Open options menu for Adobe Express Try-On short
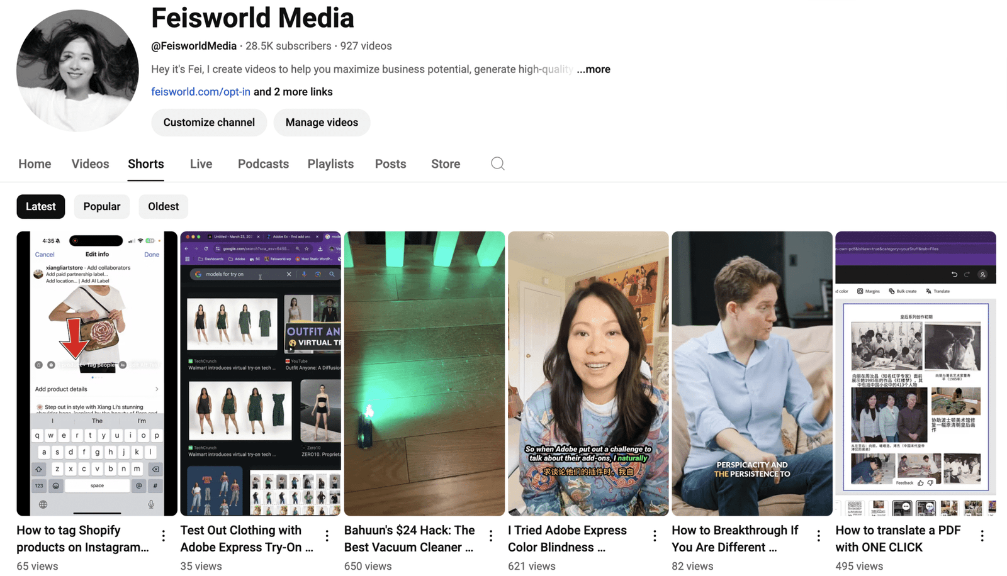 click(x=327, y=536)
